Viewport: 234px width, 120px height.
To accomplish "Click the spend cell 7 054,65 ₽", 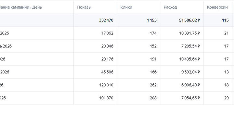I will (x=190, y=98).
